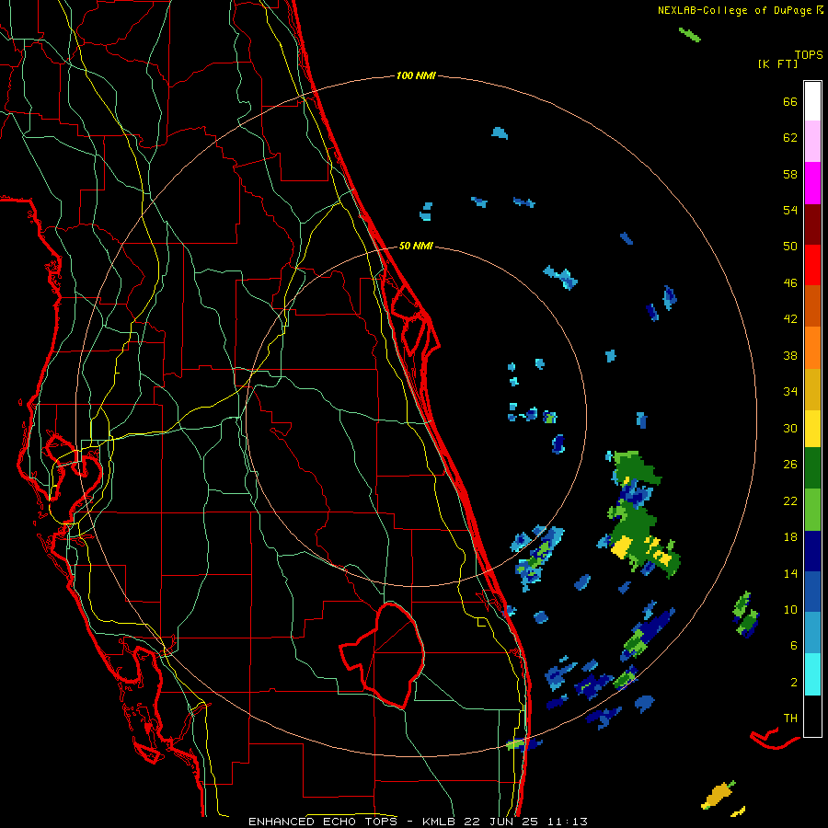Click the '66' legend value
This screenshot has width=828, height=828.
(x=790, y=101)
